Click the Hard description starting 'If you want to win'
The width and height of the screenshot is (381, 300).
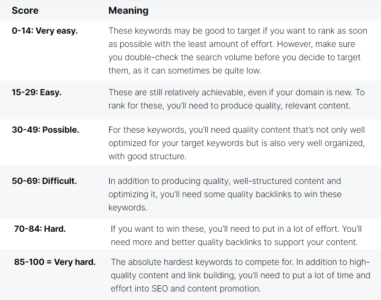click(x=236, y=236)
